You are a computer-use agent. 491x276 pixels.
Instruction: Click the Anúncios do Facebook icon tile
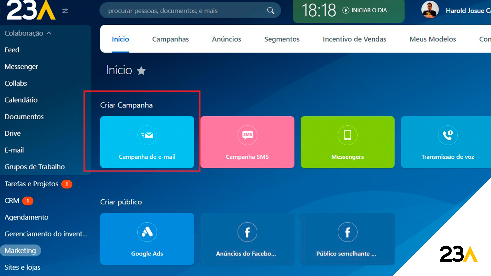[247, 232]
